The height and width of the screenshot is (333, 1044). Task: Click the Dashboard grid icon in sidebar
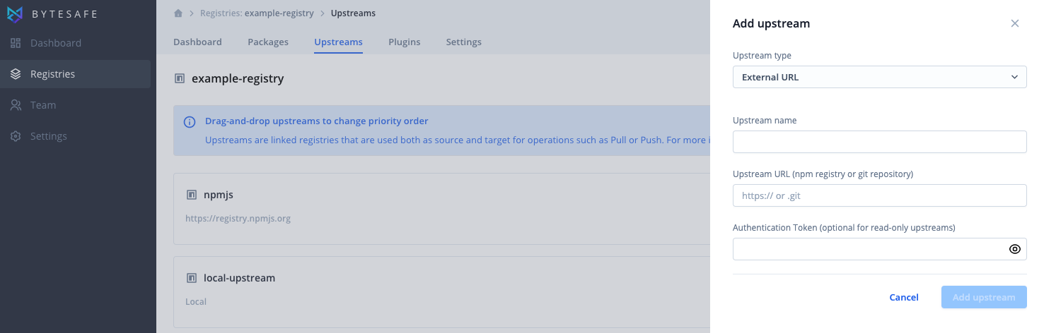(16, 43)
